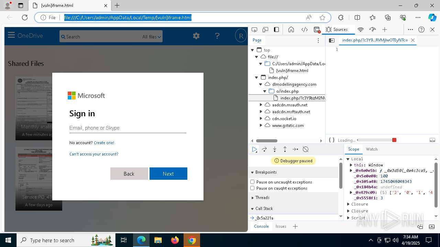Select the Page navigator tab

[x=257, y=40]
